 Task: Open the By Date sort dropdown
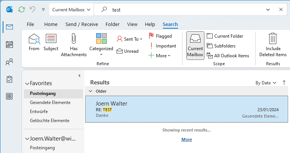(266, 83)
